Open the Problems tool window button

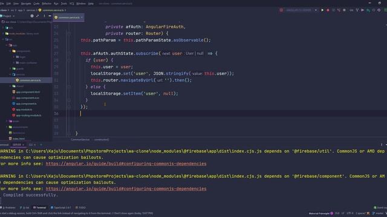pos(8,207)
